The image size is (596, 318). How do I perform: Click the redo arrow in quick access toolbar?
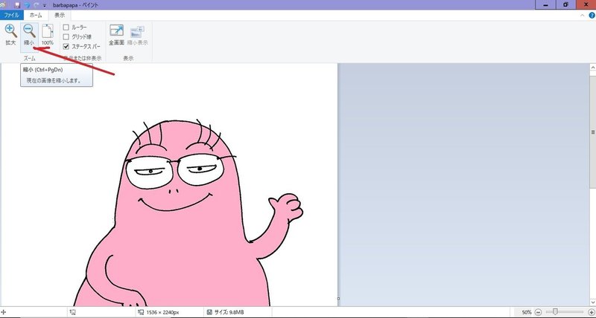[x=37, y=5]
